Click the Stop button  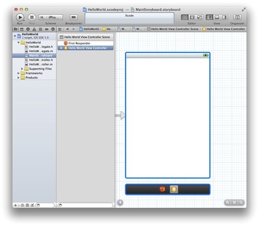[32, 17]
